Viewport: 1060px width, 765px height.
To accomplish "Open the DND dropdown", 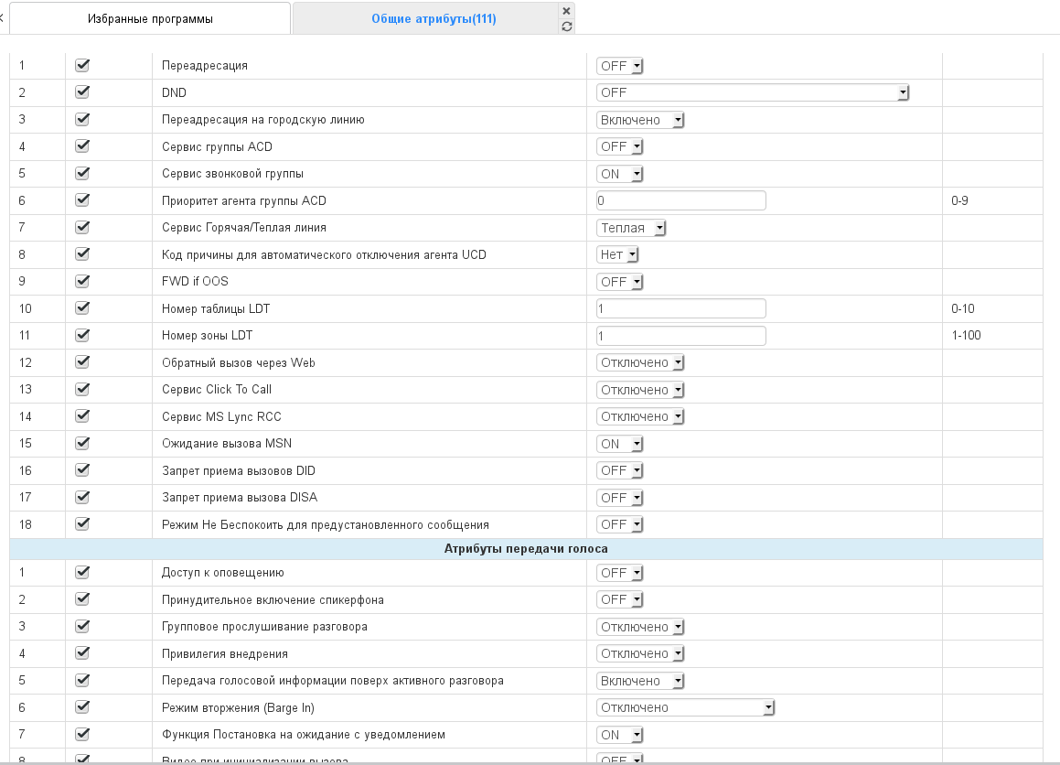I will coord(753,92).
